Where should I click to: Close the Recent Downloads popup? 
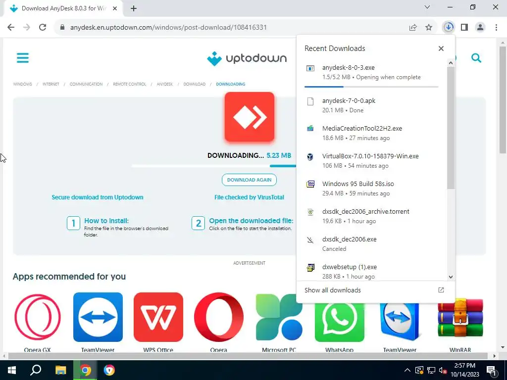click(x=441, y=48)
